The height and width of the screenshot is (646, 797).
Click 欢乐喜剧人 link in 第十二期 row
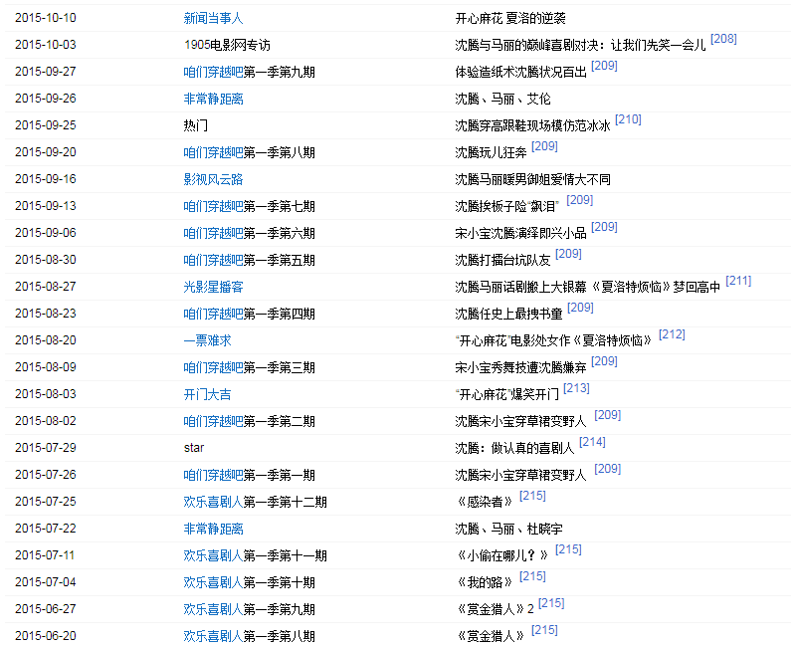pos(213,502)
